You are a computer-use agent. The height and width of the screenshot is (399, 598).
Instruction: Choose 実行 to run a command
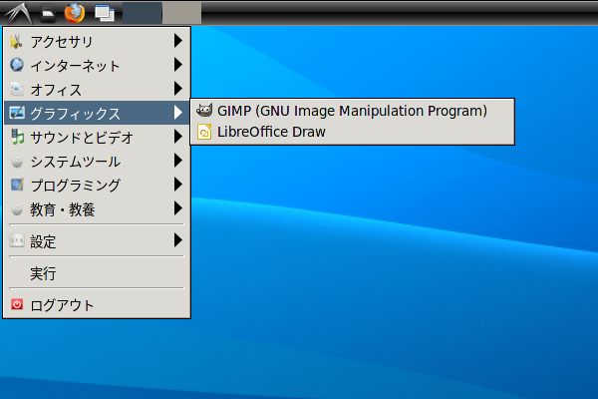[97, 272]
